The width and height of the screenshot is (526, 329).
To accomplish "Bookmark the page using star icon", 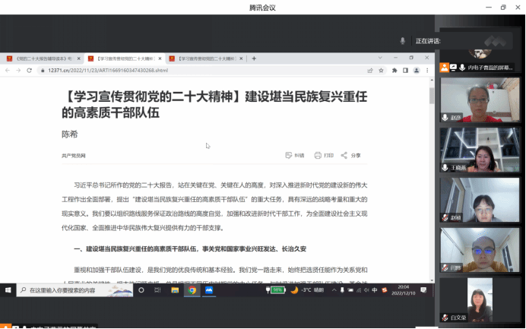I will click(381, 70).
